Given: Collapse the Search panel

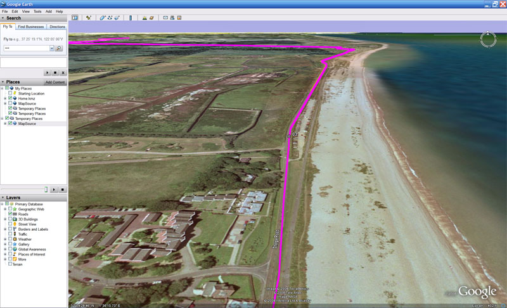Looking at the screenshot, I should (x=3, y=18).
